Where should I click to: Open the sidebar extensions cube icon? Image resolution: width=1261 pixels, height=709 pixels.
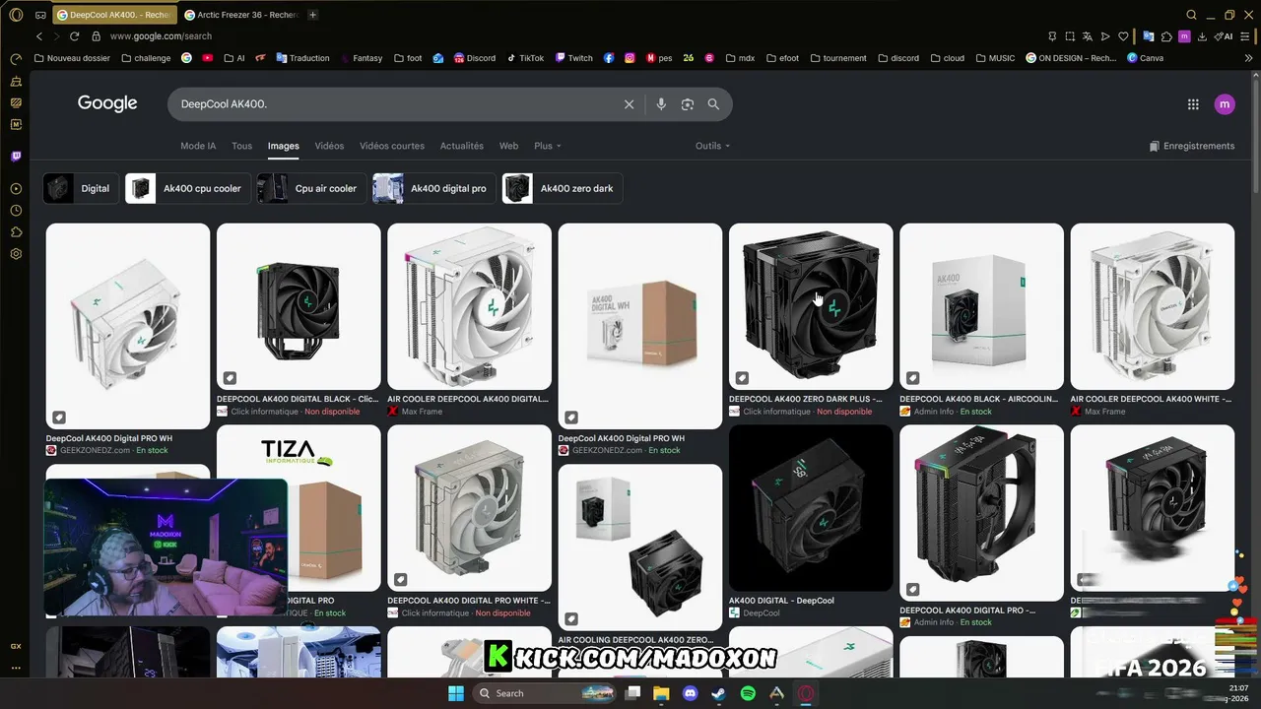coord(16,232)
